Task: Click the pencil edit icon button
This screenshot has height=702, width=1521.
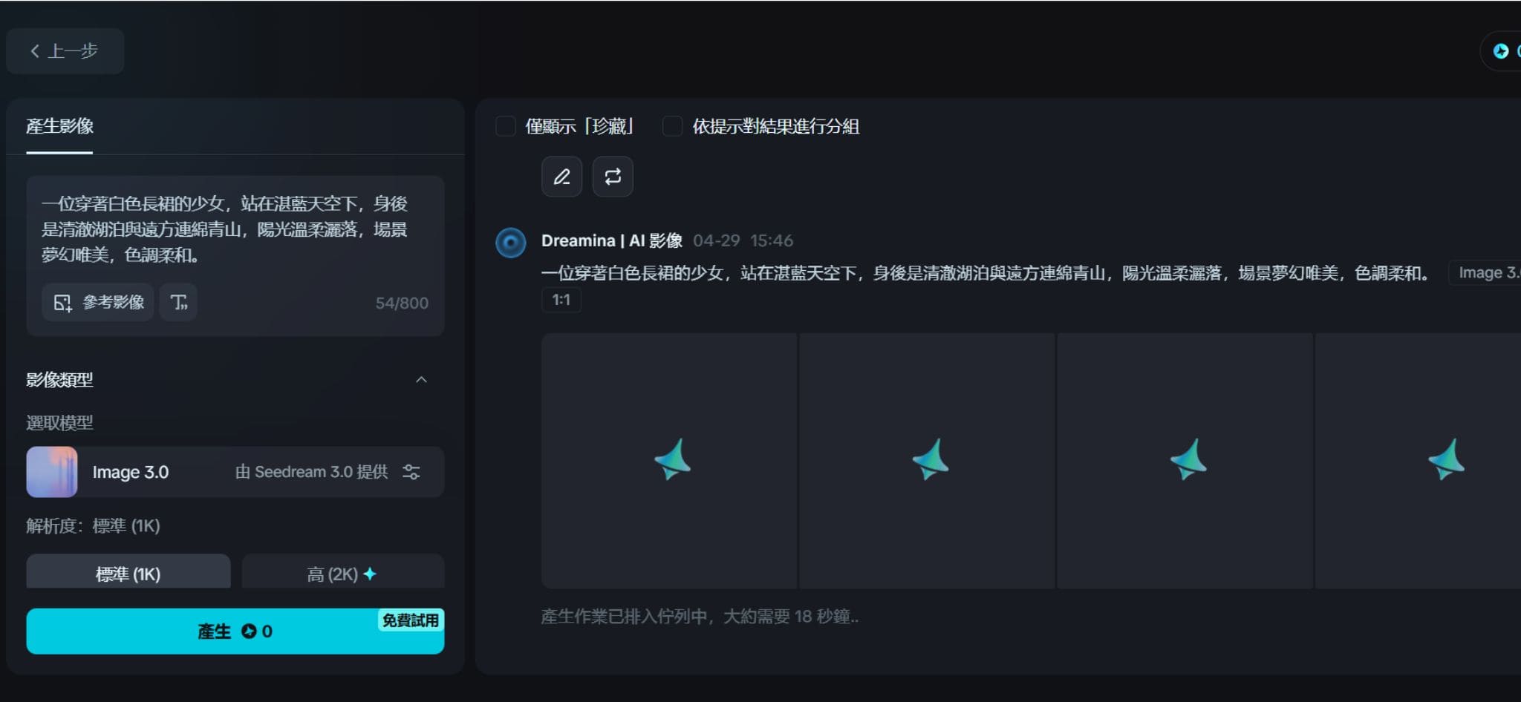Action: click(562, 177)
